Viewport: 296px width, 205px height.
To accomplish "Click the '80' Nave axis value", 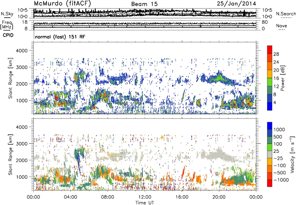I will [x=265, y=22].
